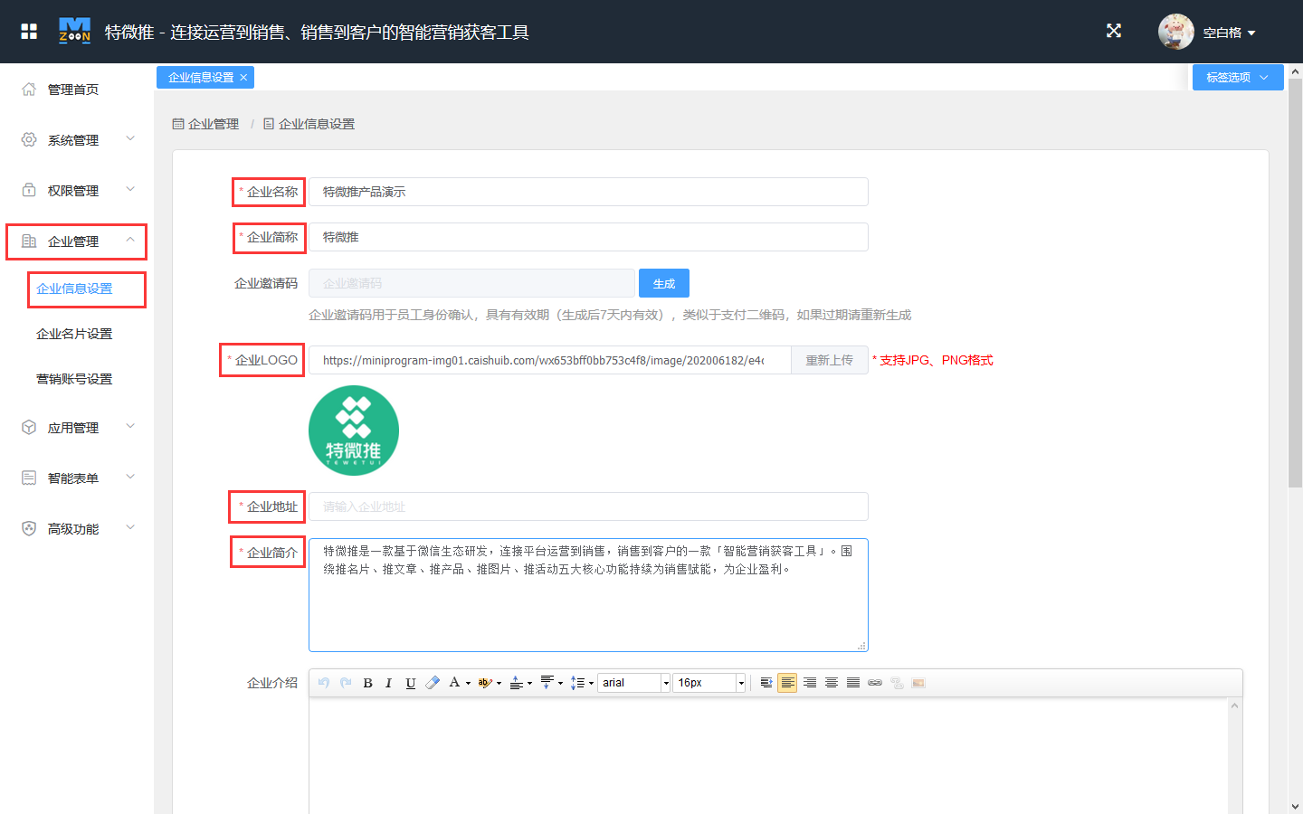Image resolution: width=1303 pixels, height=814 pixels.
Task: Expand the 权限管理 menu
Action: click(x=77, y=191)
